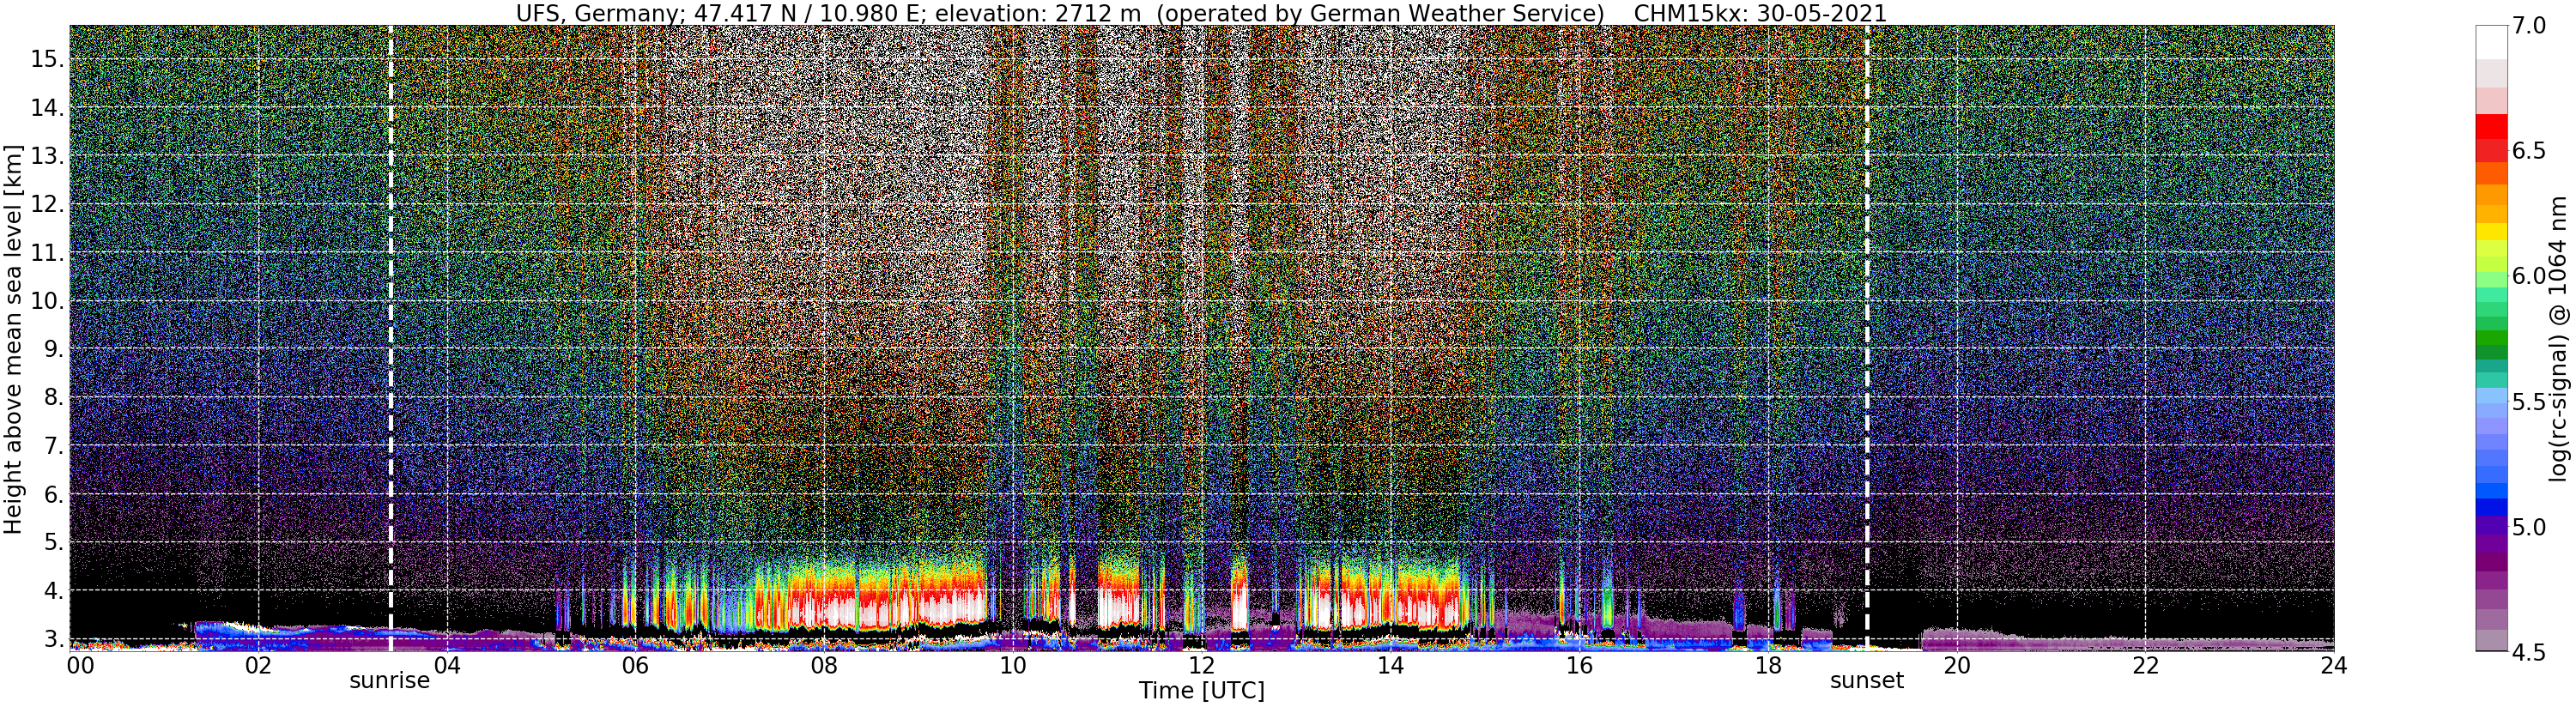Click the 22 tick label on the time axis

click(2146, 665)
